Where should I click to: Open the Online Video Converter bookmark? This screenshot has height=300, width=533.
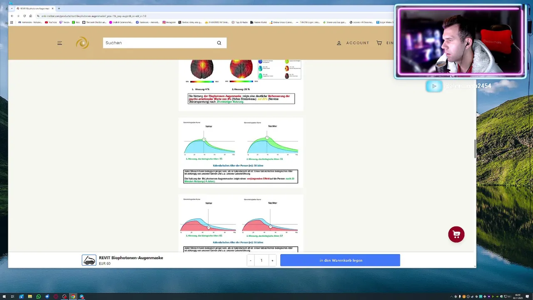281,22
